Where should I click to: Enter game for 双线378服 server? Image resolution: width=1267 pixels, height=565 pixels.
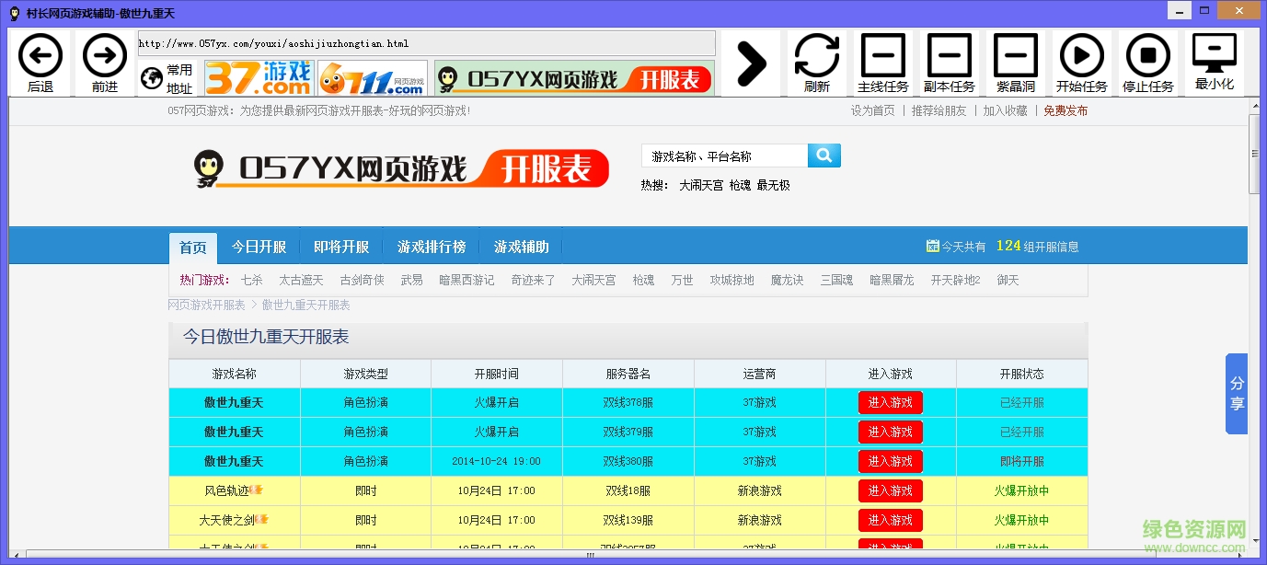click(x=890, y=402)
